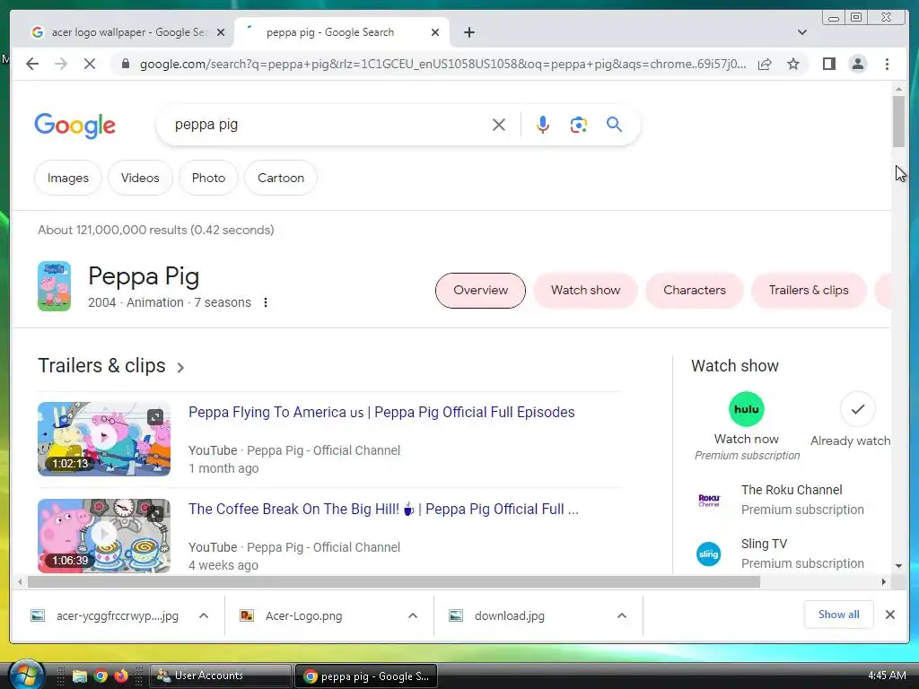919x689 pixels.
Task: Open Windows Start orb
Action: coord(26,675)
